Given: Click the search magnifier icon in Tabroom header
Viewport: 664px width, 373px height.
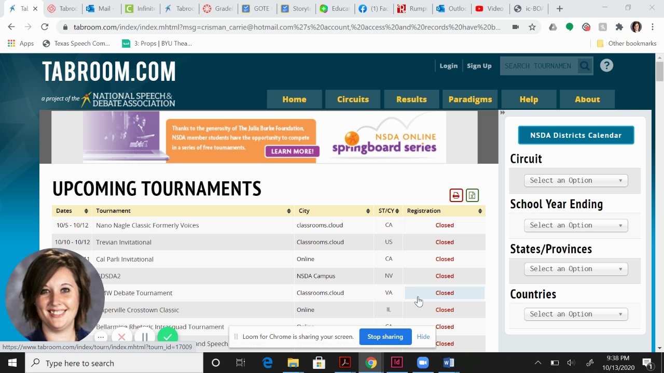Looking at the screenshot, I should pyautogui.click(x=585, y=66).
